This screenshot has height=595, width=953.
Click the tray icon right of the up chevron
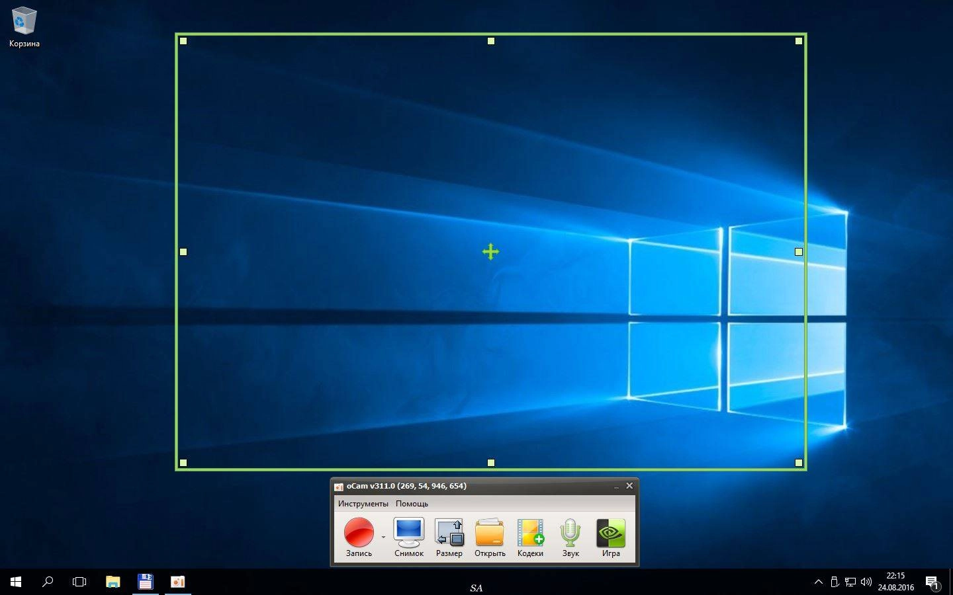point(835,582)
